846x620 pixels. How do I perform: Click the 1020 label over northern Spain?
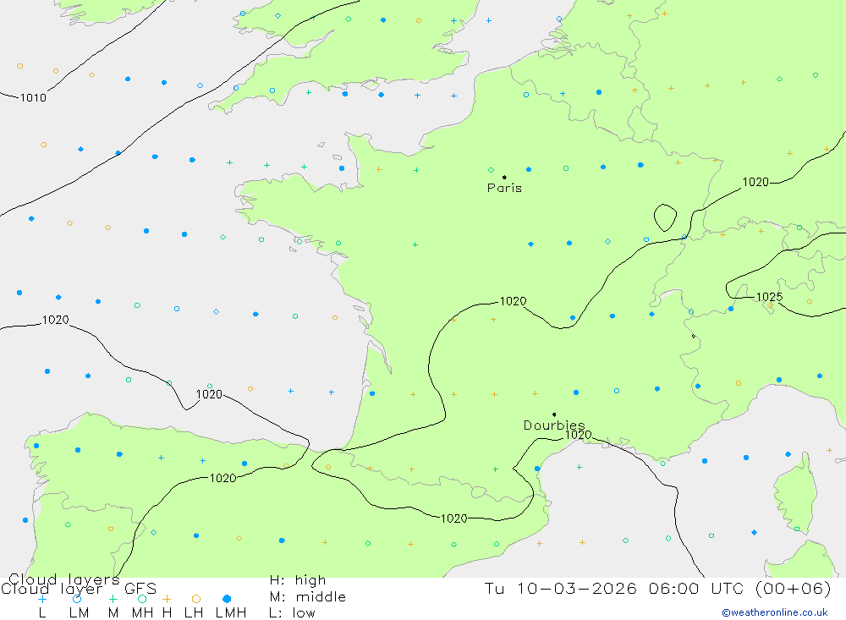222,478
